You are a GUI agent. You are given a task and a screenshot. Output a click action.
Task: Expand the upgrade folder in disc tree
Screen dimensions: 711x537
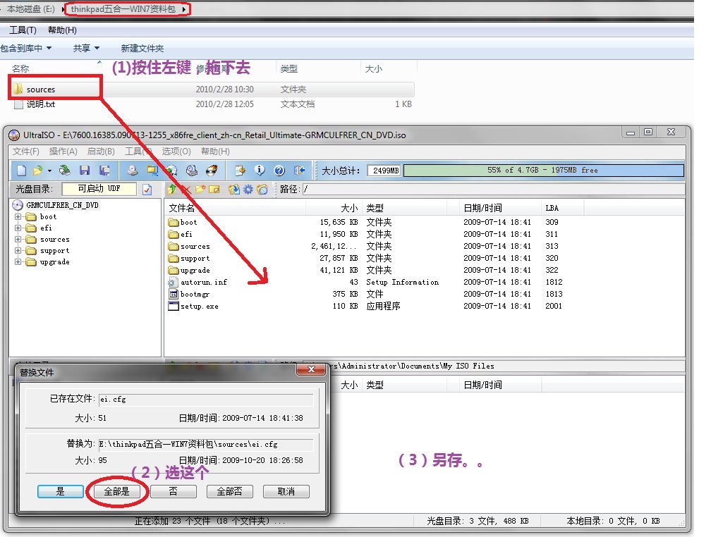coord(18,262)
